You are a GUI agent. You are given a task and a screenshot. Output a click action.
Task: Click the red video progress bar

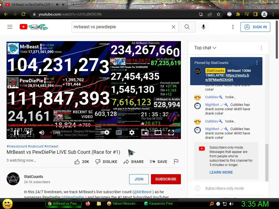[x=93, y=126]
